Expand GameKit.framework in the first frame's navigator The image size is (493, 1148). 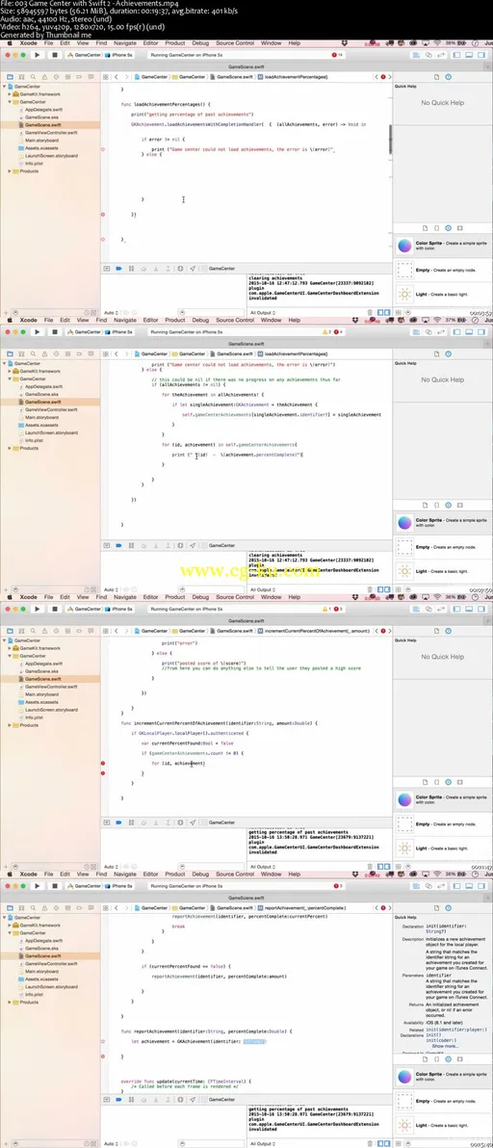pyautogui.click(x=11, y=93)
